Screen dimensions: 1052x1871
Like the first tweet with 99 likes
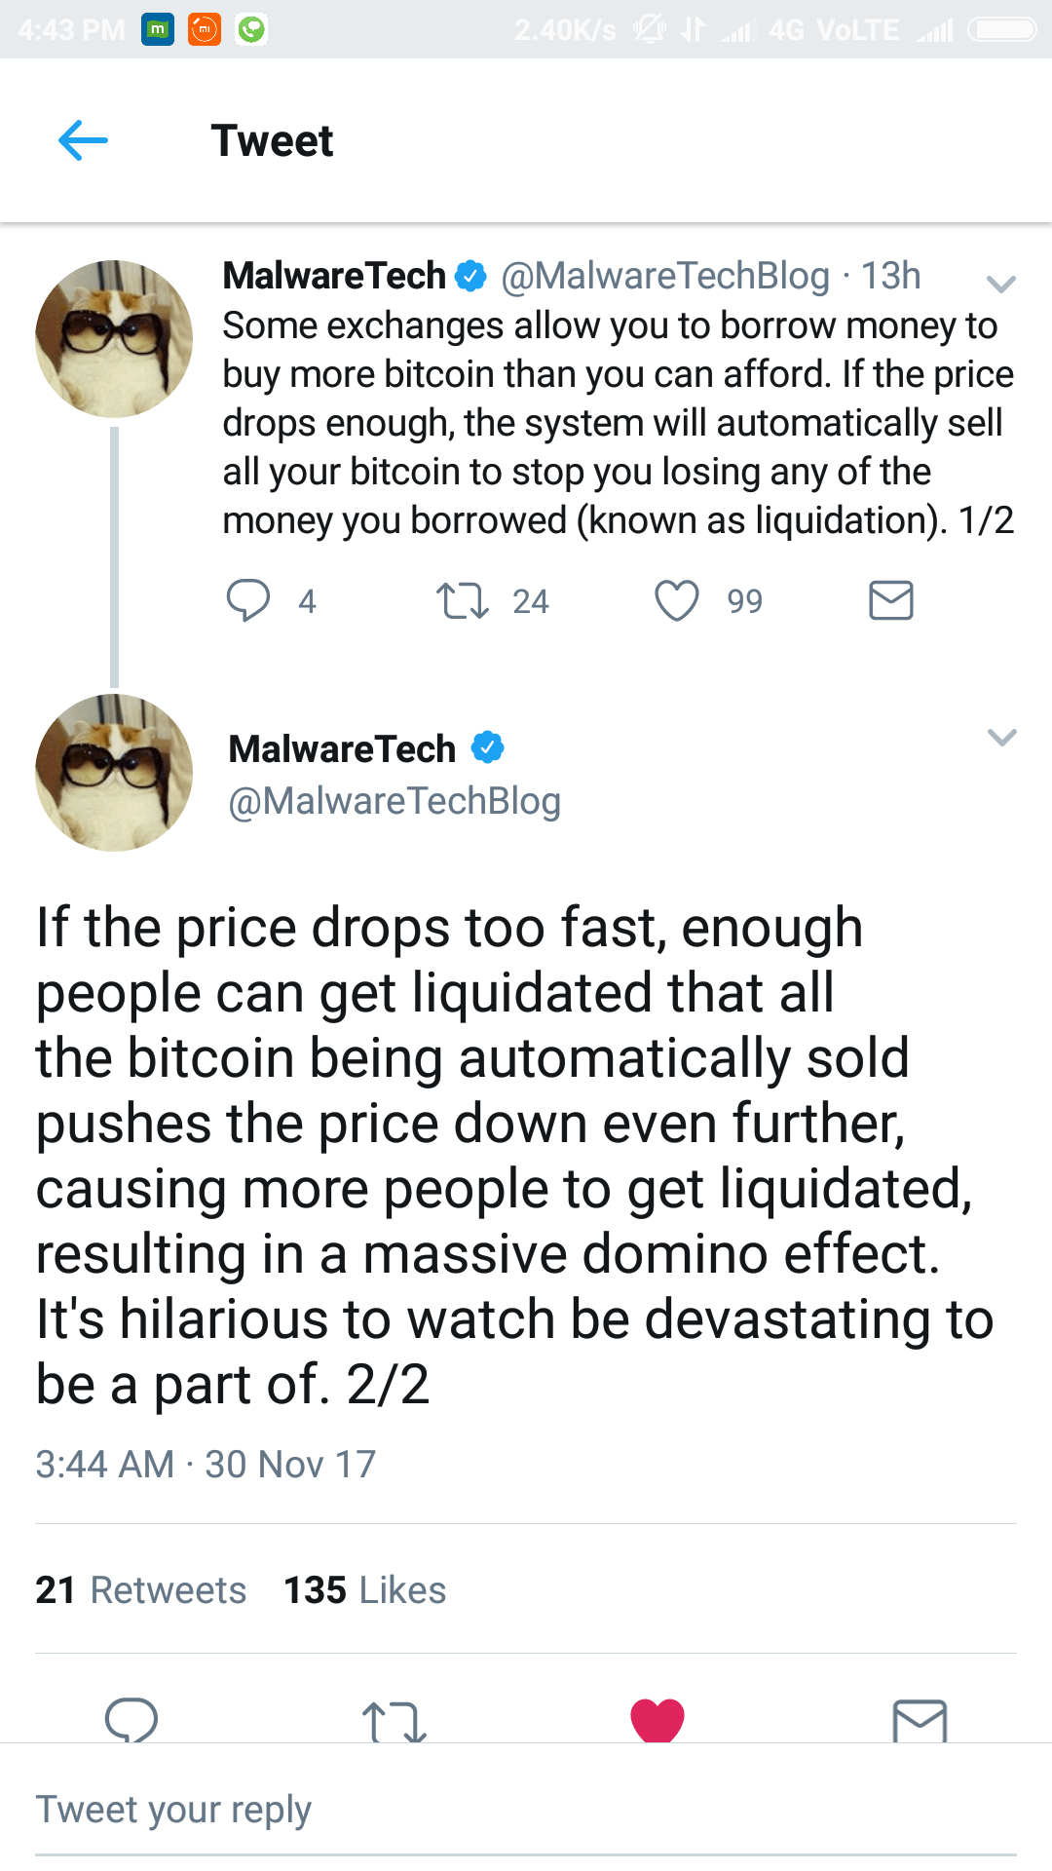coord(678,601)
